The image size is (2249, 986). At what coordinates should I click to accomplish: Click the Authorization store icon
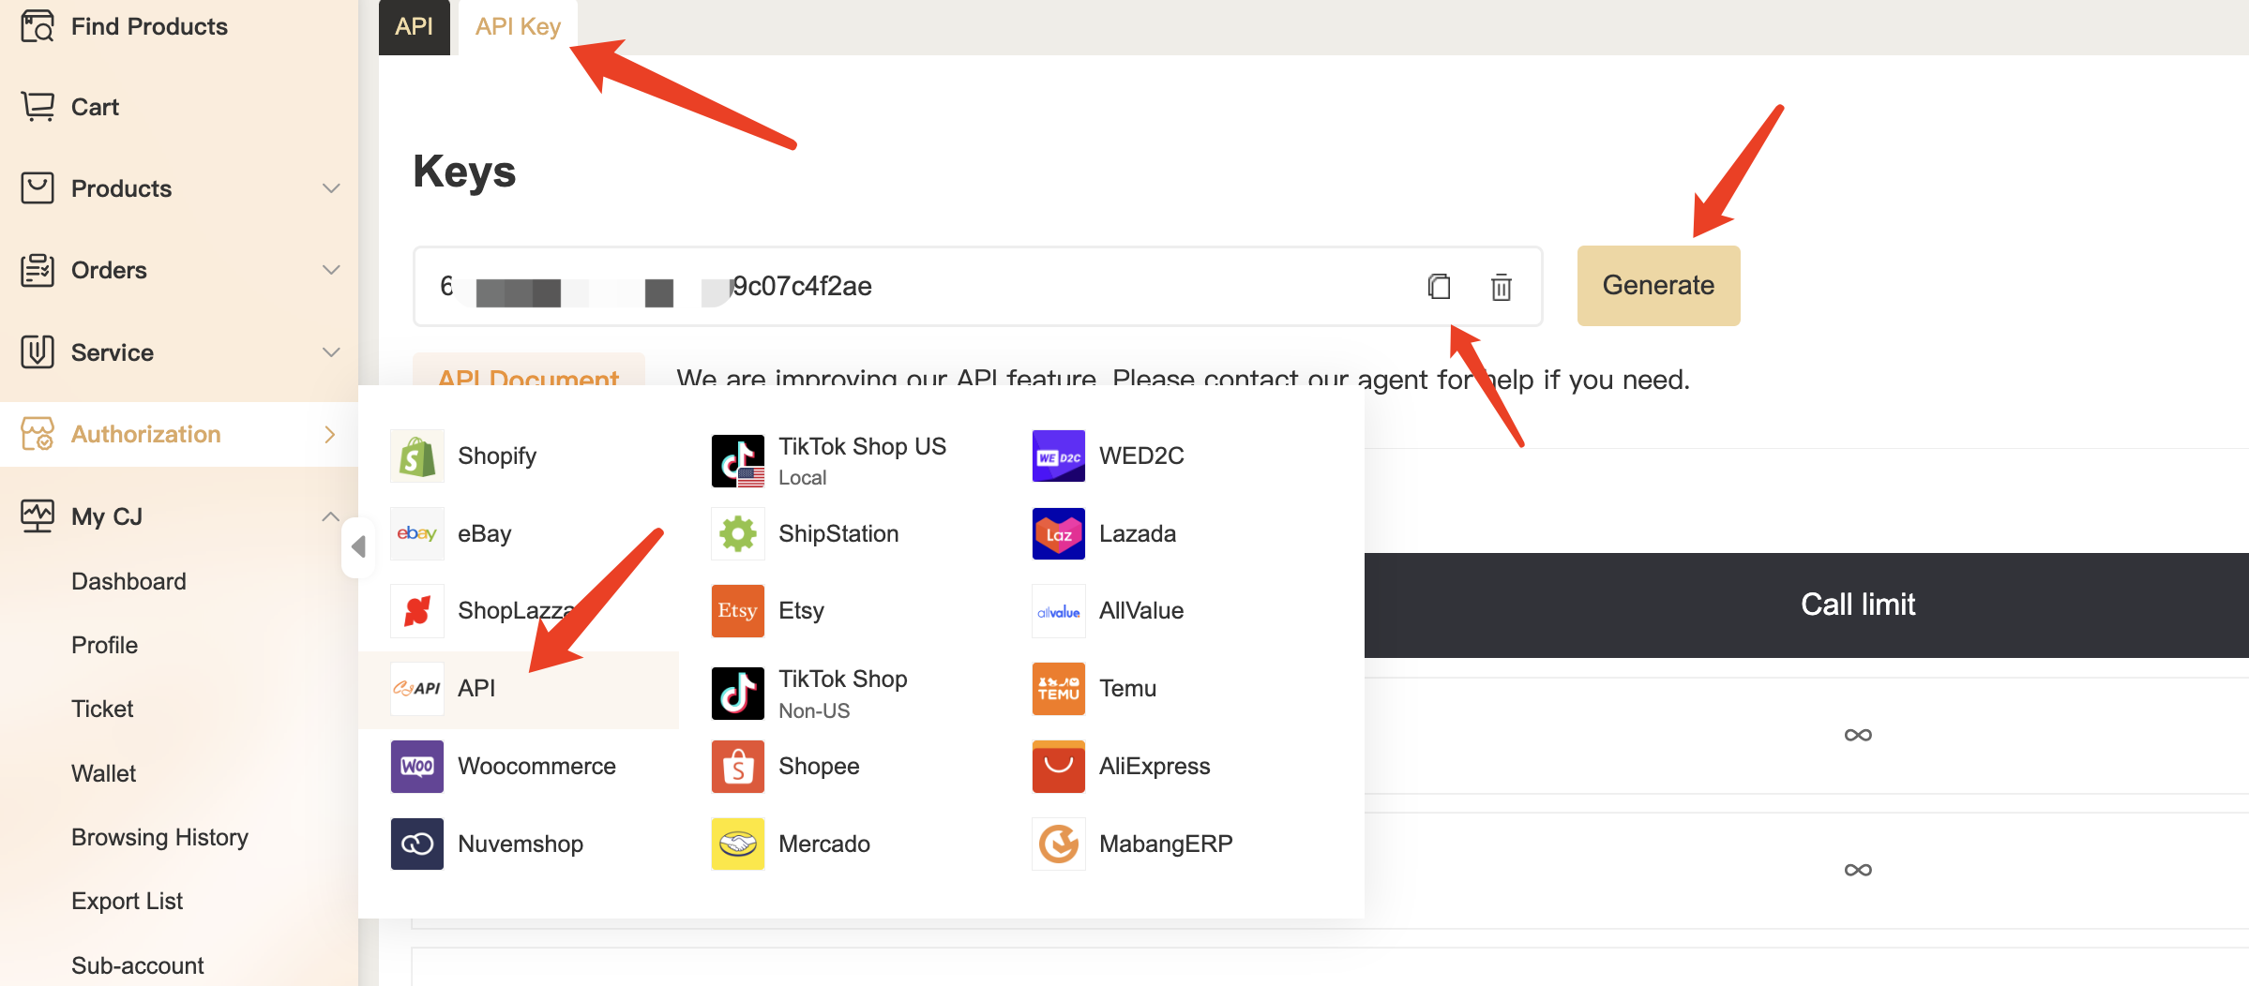coord(38,434)
